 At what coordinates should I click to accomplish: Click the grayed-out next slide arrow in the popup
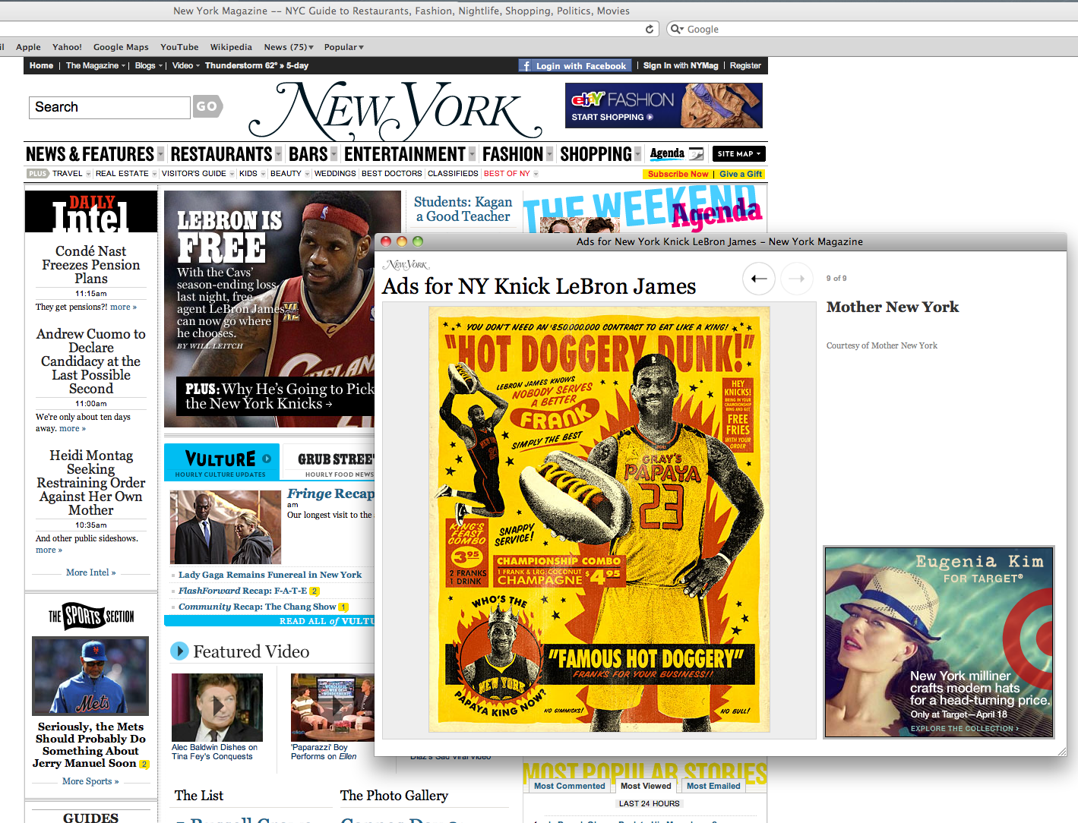pyautogui.click(x=796, y=279)
